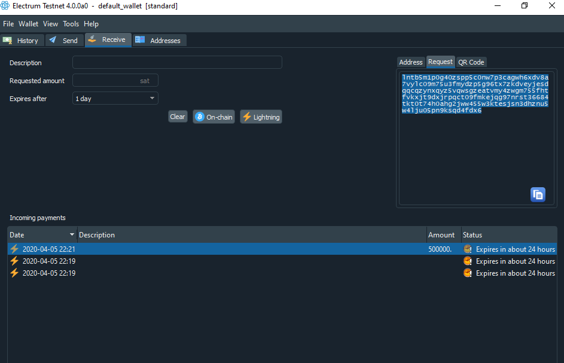Open the View menu
This screenshot has width=564, height=363.
(x=50, y=24)
